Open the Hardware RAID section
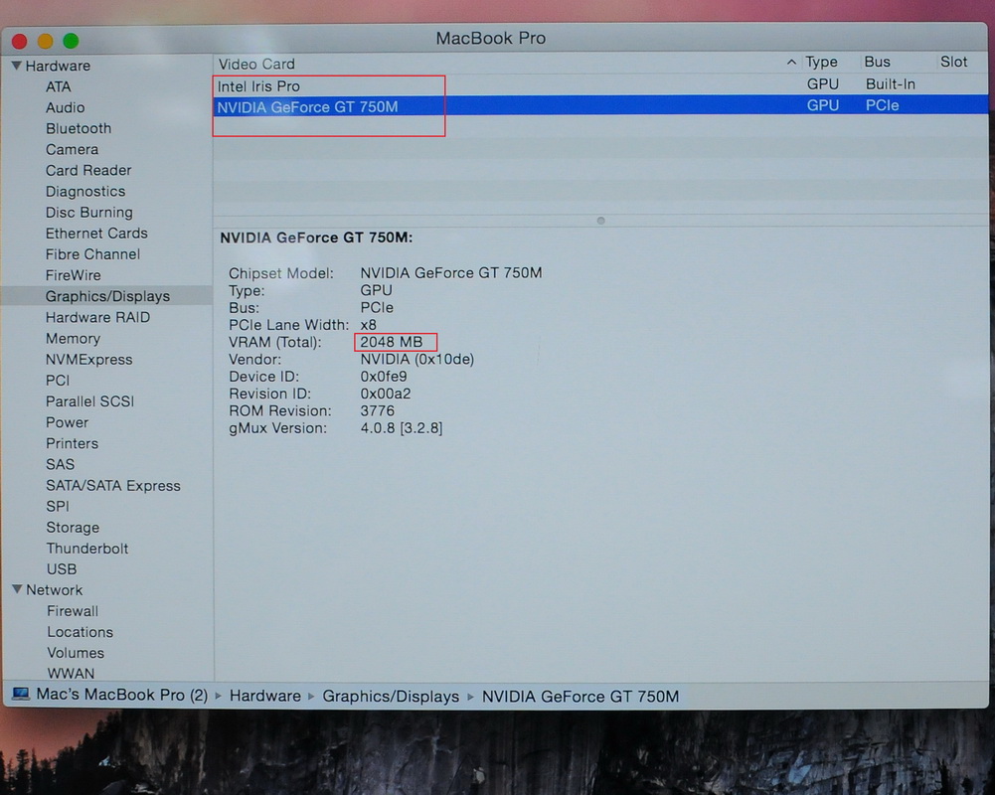Viewport: 995px width, 795px height. [97, 317]
